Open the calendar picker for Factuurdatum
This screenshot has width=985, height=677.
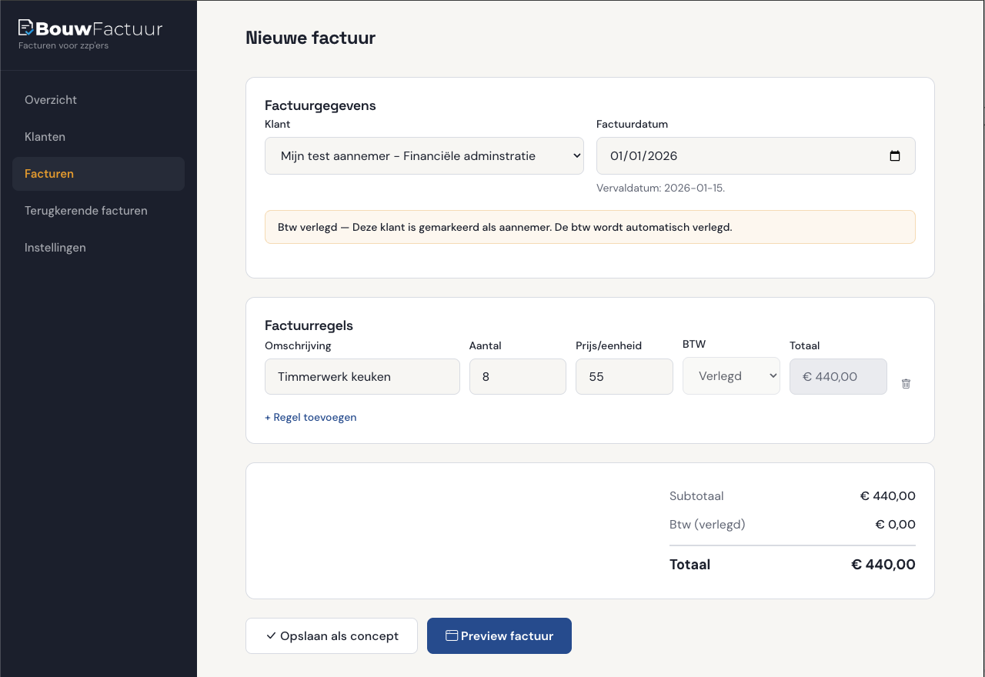[x=894, y=156]
